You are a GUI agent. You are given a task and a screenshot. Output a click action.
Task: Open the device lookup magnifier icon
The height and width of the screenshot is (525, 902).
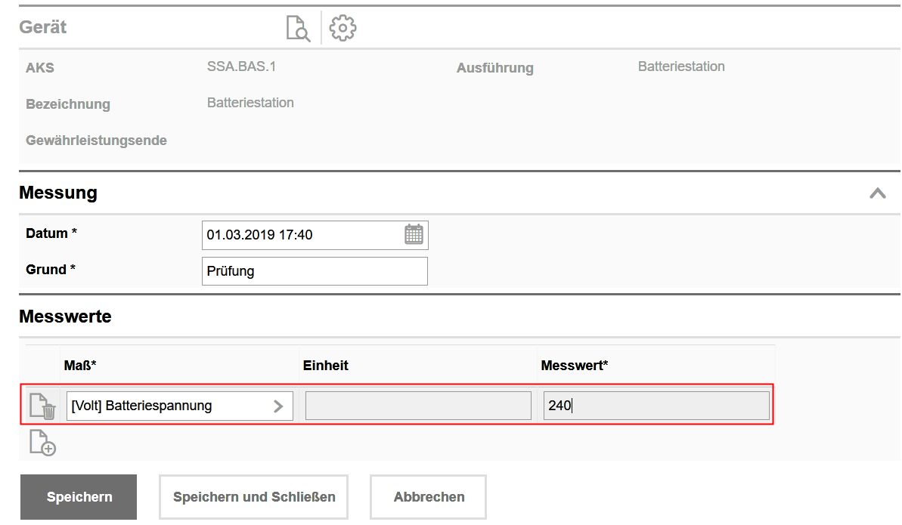click(x=298, y=29)
